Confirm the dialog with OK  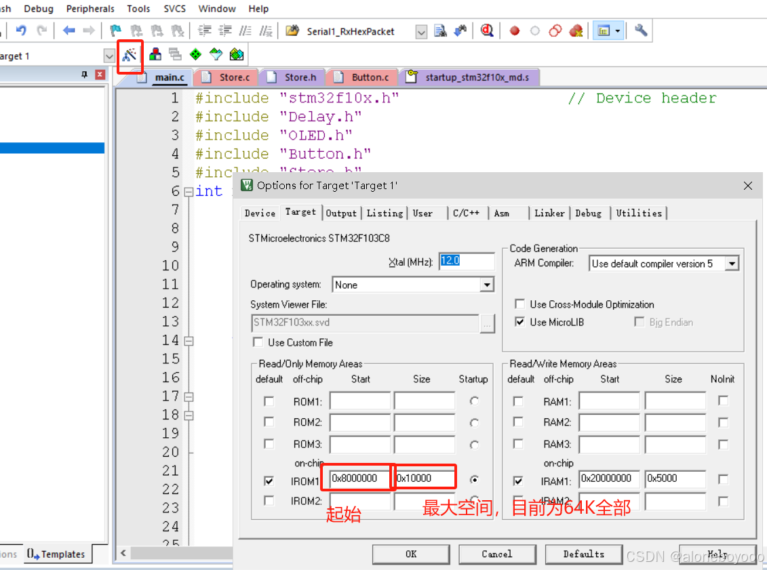pos(411,554)
